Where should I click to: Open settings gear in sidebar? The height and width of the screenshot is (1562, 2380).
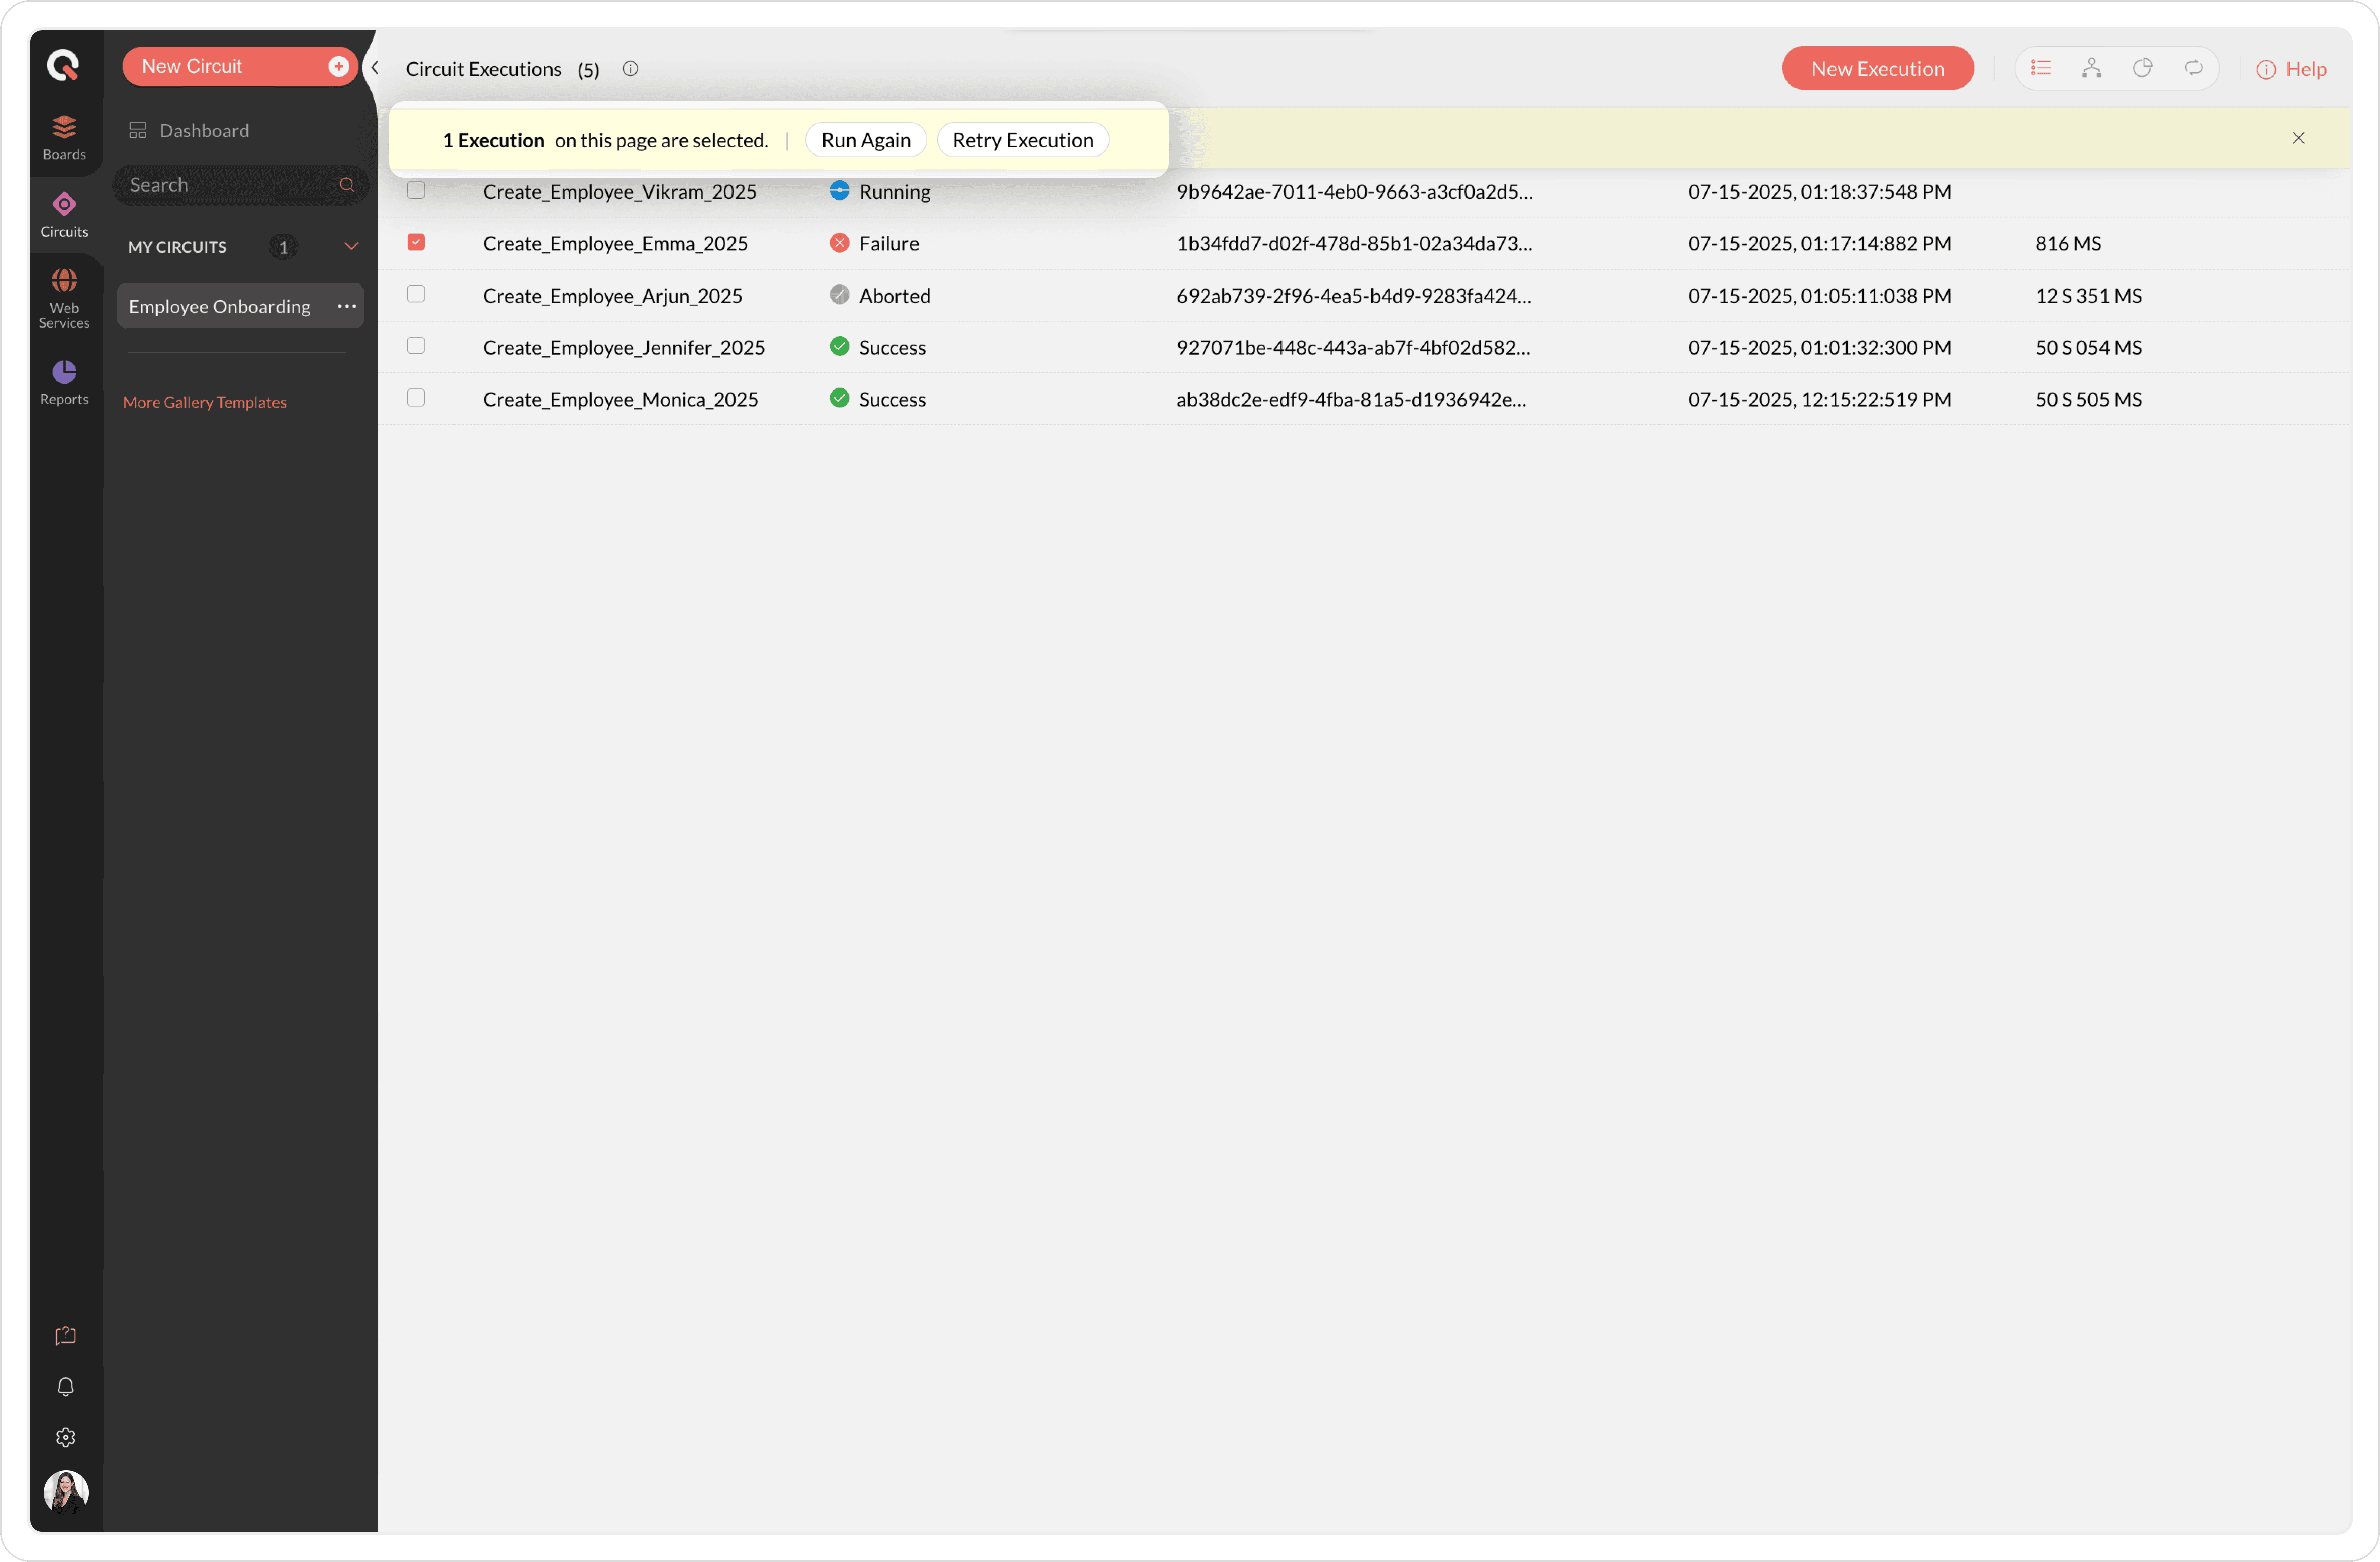click(66, 1437)
